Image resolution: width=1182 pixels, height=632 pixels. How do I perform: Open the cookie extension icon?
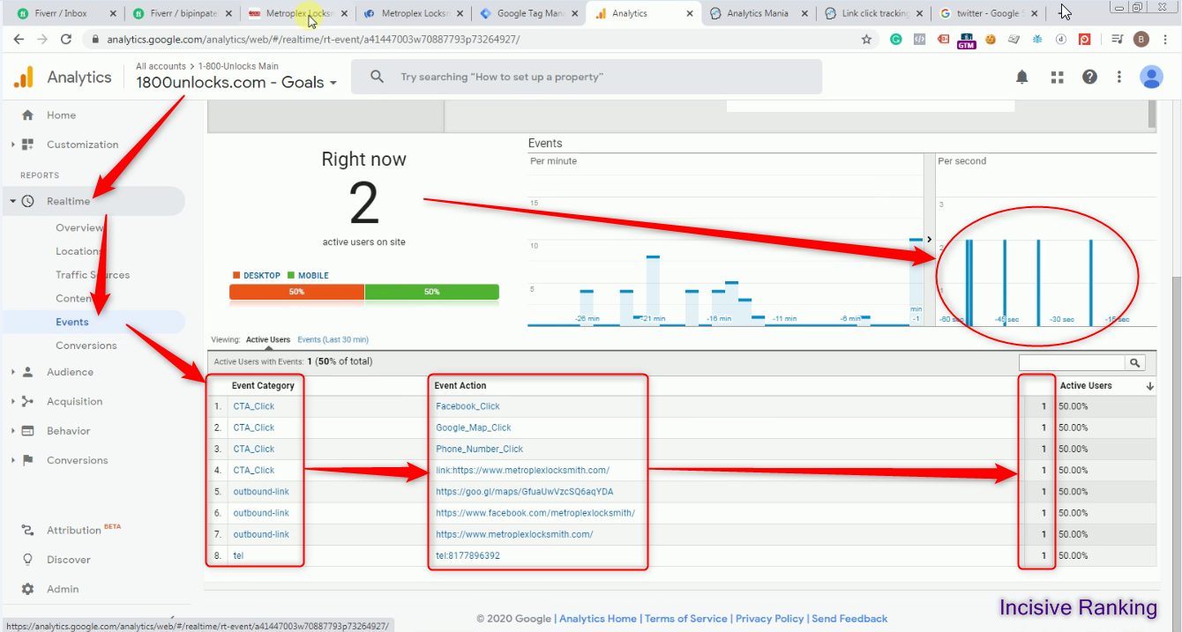(991, 40)
